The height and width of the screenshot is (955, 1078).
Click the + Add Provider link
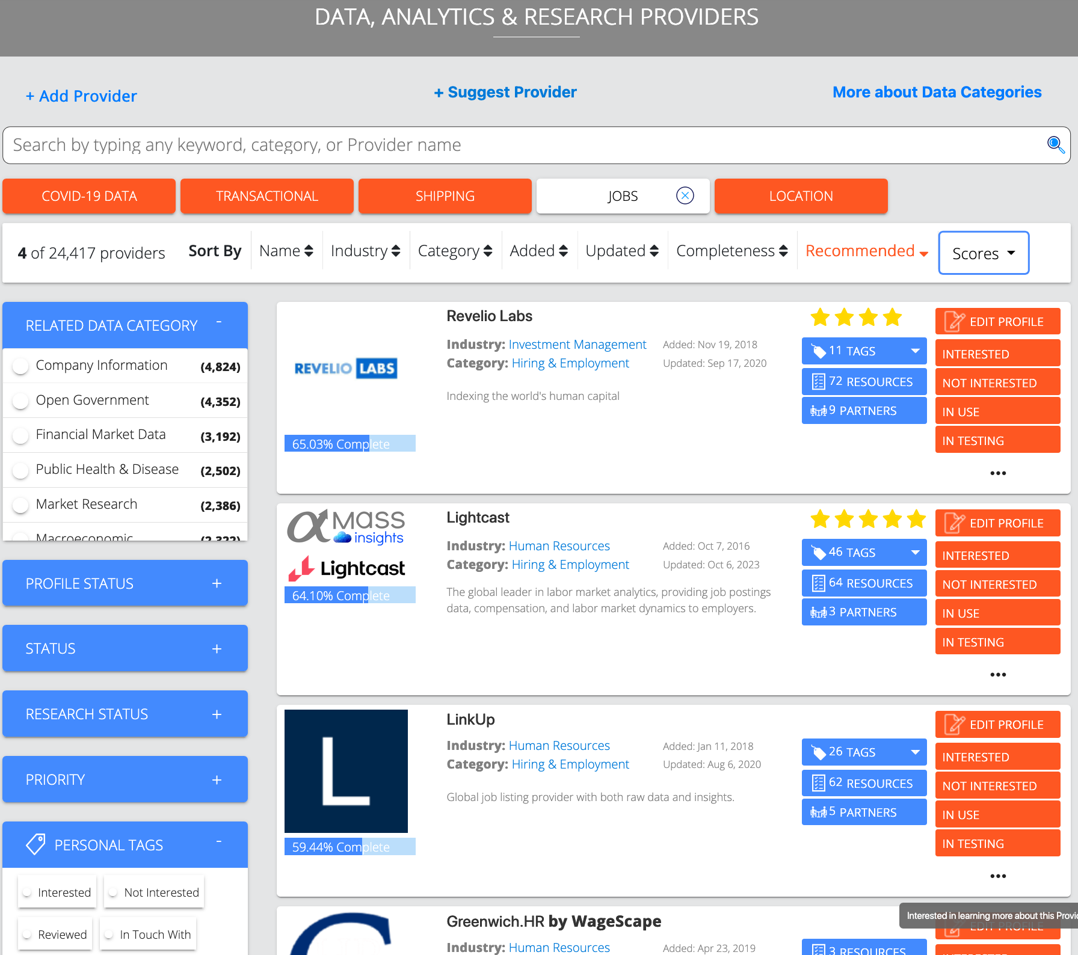tap(81, 96)
